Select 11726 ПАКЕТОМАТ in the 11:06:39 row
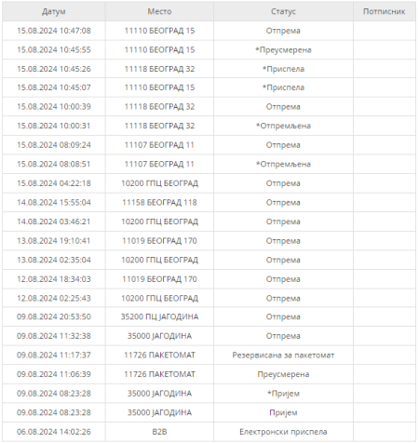The height and width of the screenshot is (443, 419). pos(159,374)
